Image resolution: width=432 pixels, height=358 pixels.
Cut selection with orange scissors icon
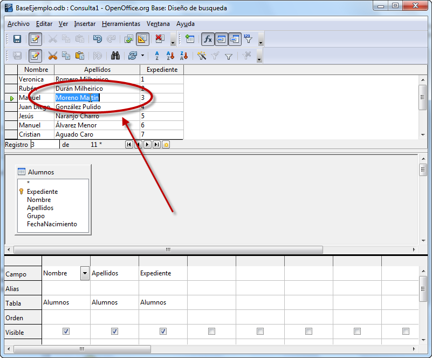pyautogui.click(x=53, y=56)
